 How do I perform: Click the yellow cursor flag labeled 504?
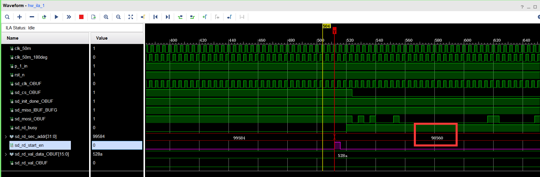point(326,26)
